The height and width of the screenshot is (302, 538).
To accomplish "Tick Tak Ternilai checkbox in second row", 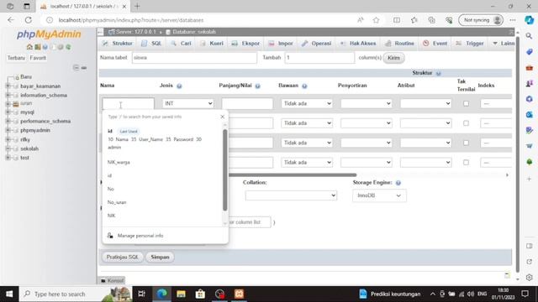I will [x=466, y=123].
